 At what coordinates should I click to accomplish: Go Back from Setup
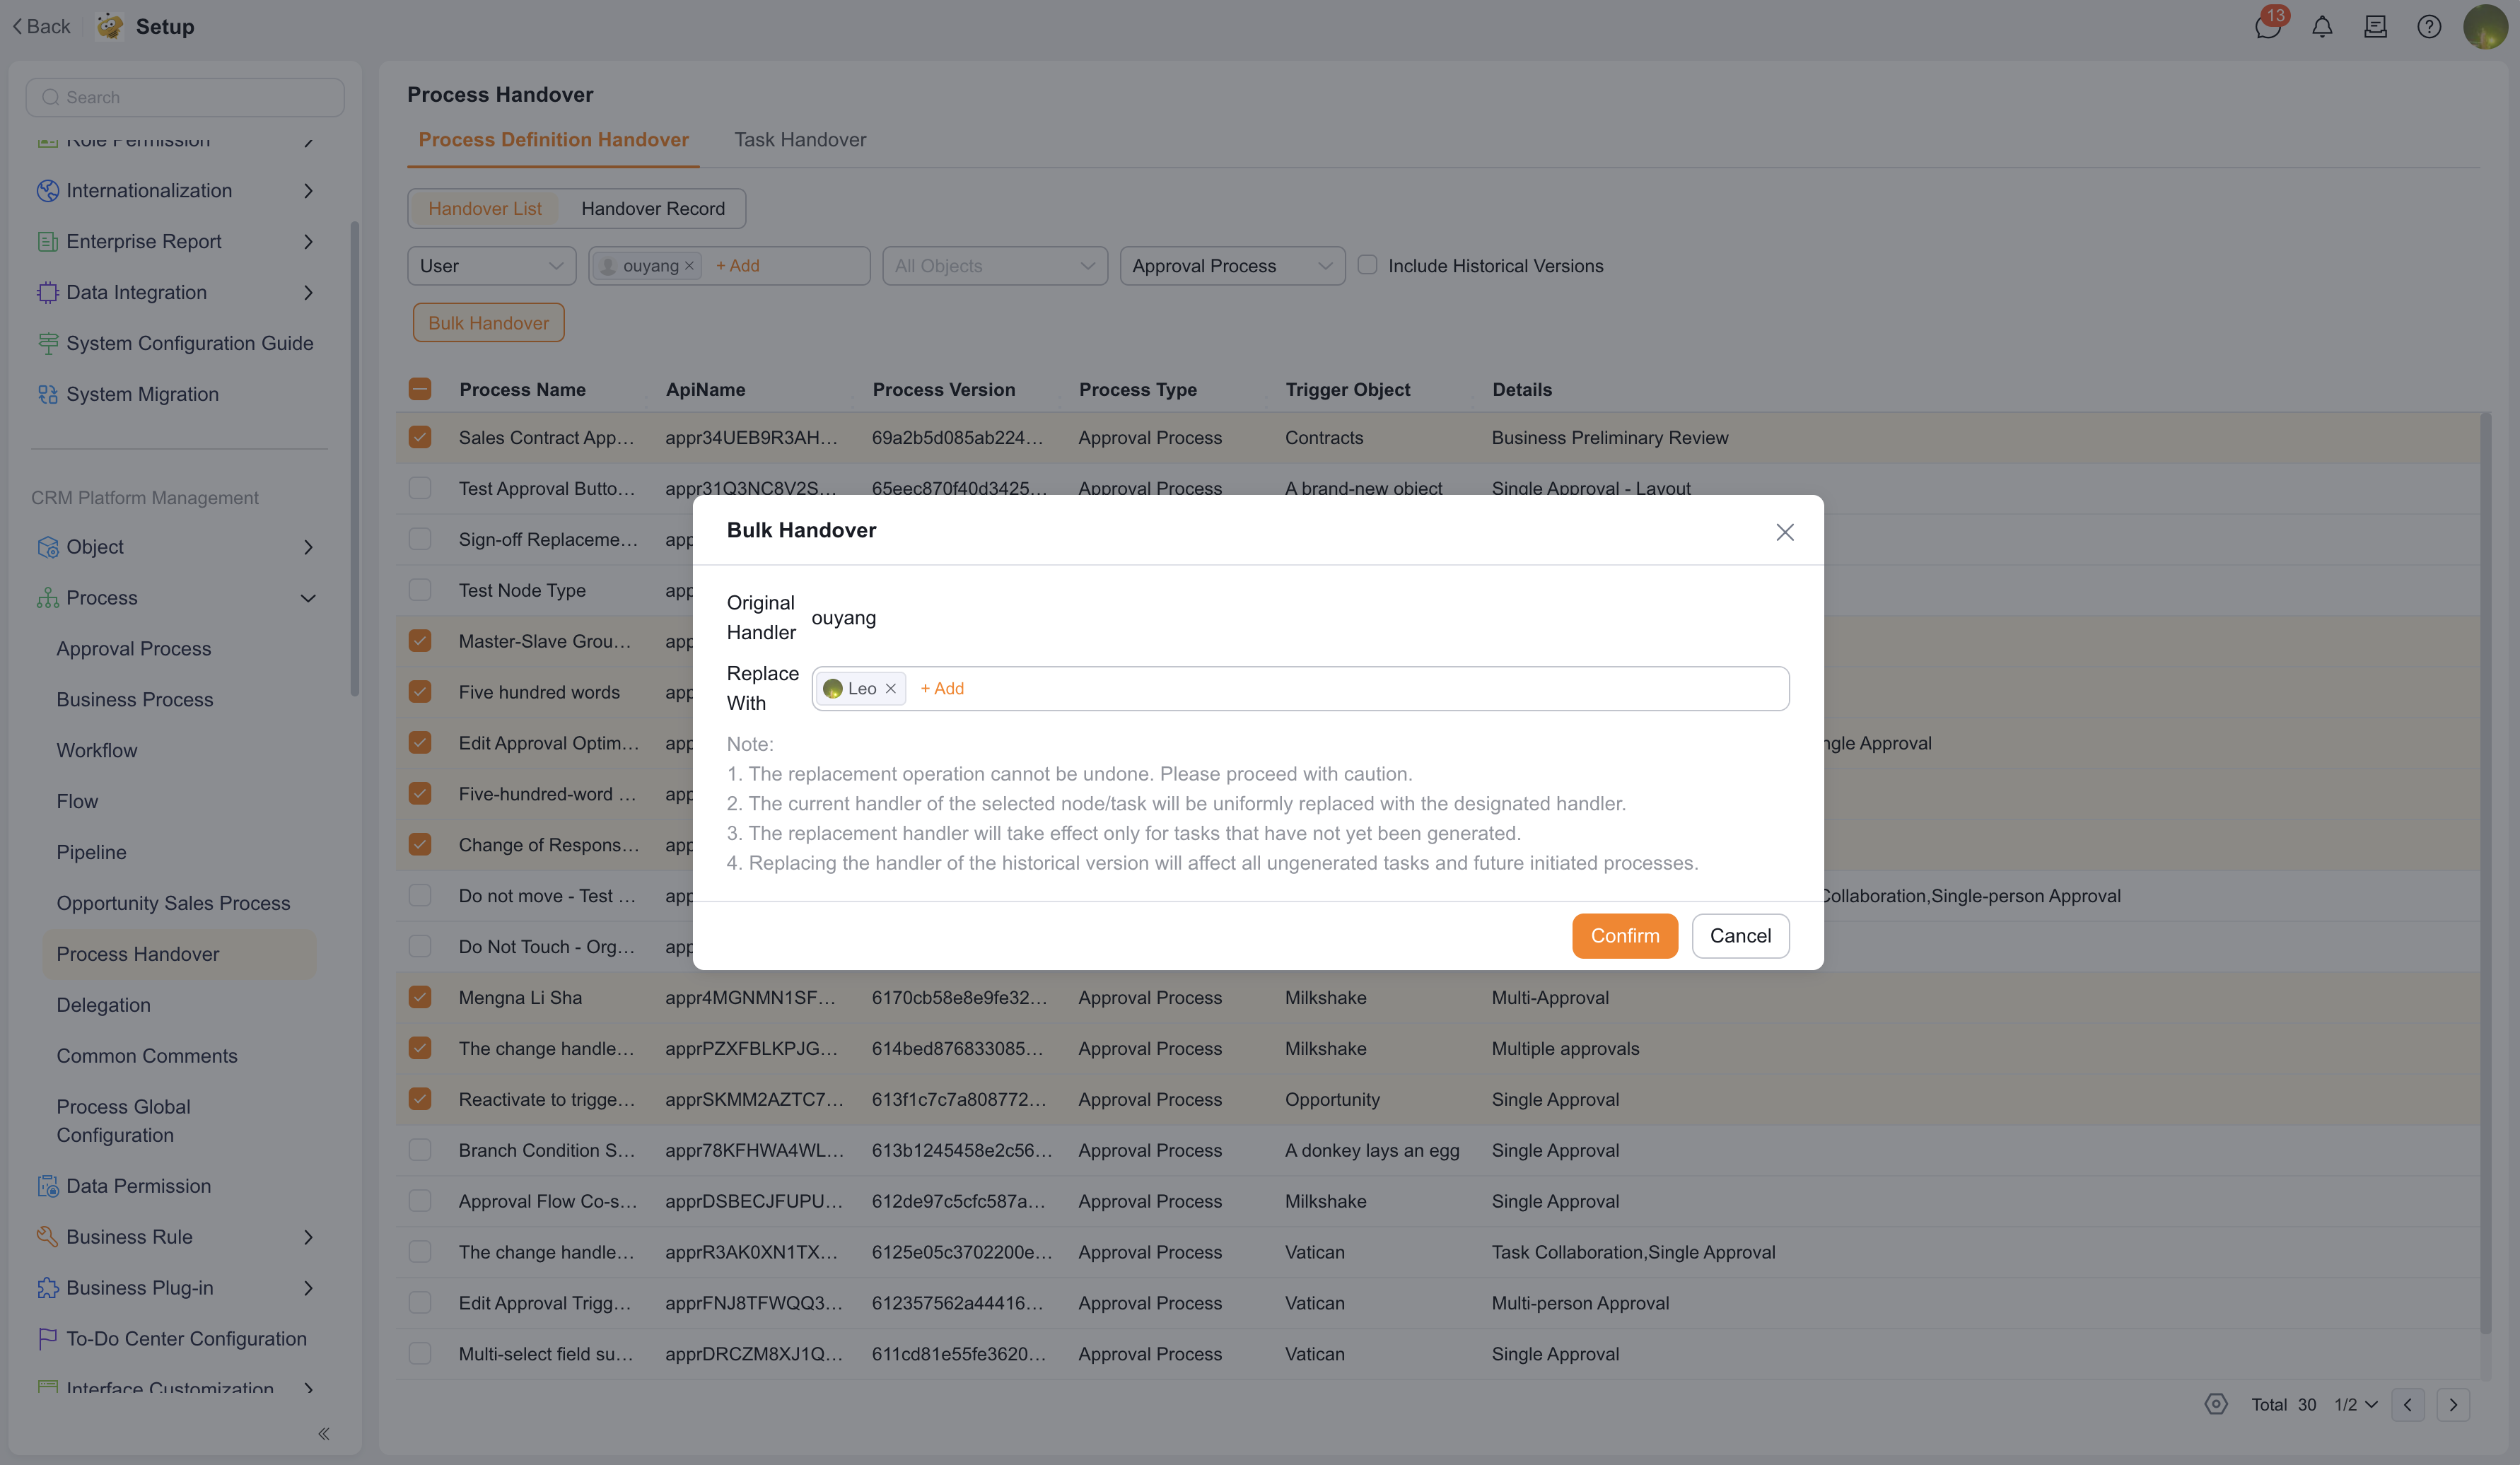point(42,27)
